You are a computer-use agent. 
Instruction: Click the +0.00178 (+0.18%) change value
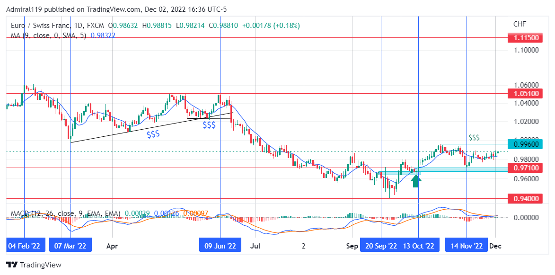[x=271, y=26]
